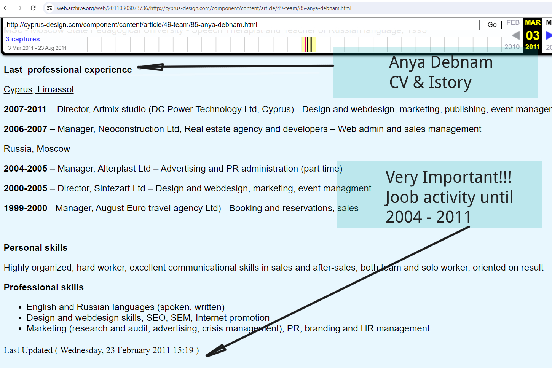This screenshot has width=552, height=368.
Task: Go to previous capture with left arrow
Action: point(515,35)
